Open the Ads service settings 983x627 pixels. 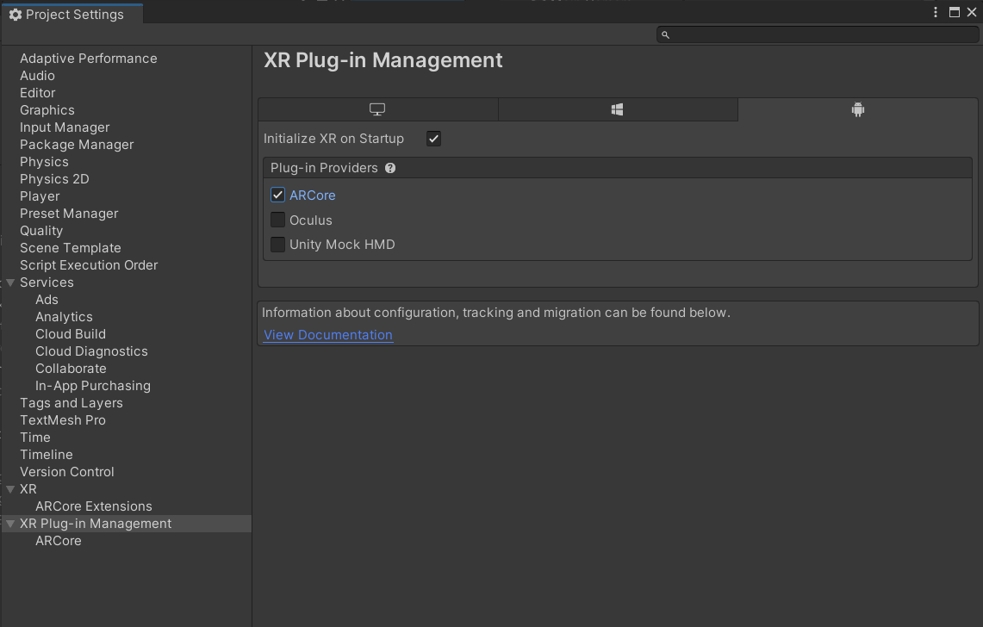click(47, 300)
